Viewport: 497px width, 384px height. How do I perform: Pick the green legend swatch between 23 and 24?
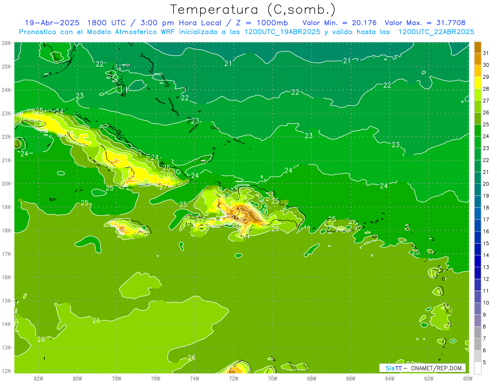click(x=478, y=142)
